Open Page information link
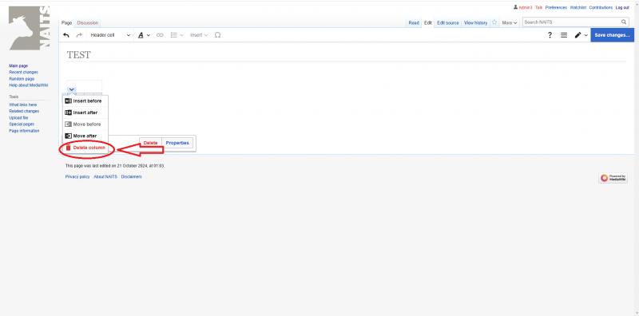 pos(24,131)
